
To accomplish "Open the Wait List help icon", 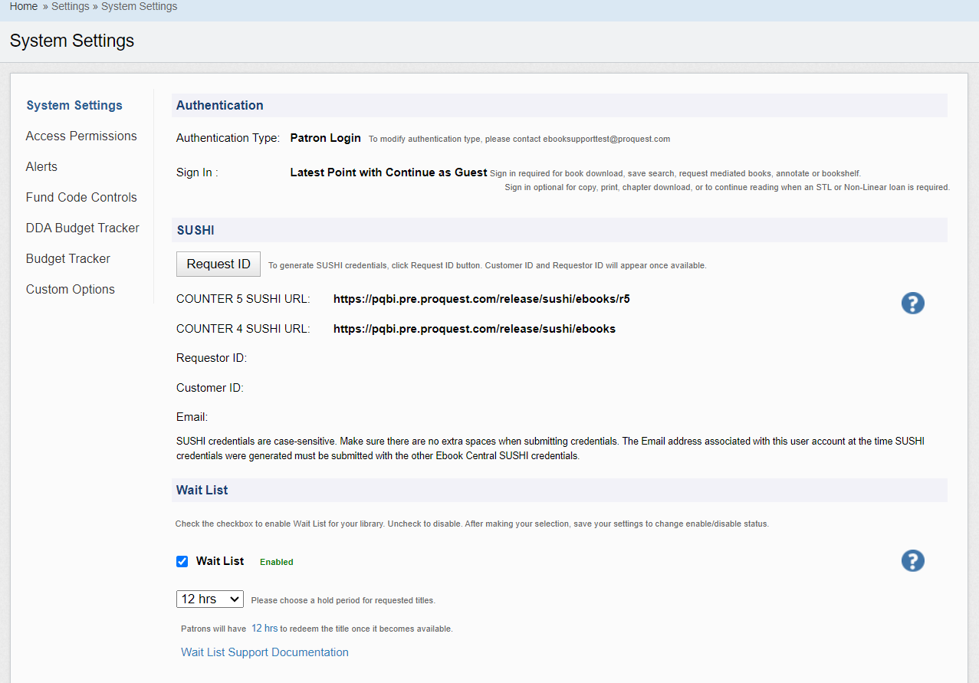I will point(912,560).
